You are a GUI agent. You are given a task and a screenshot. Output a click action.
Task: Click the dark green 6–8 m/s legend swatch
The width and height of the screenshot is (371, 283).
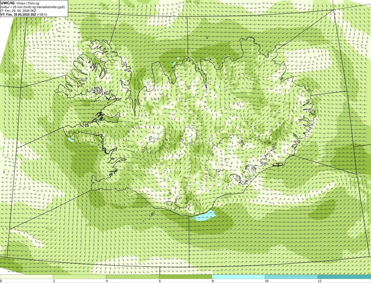tap(185, 277)
